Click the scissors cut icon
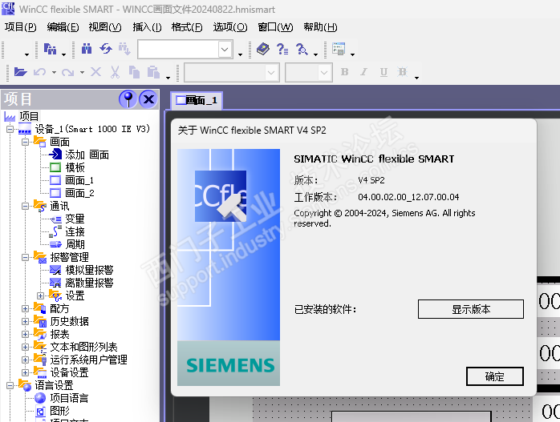 coord(115,72)
